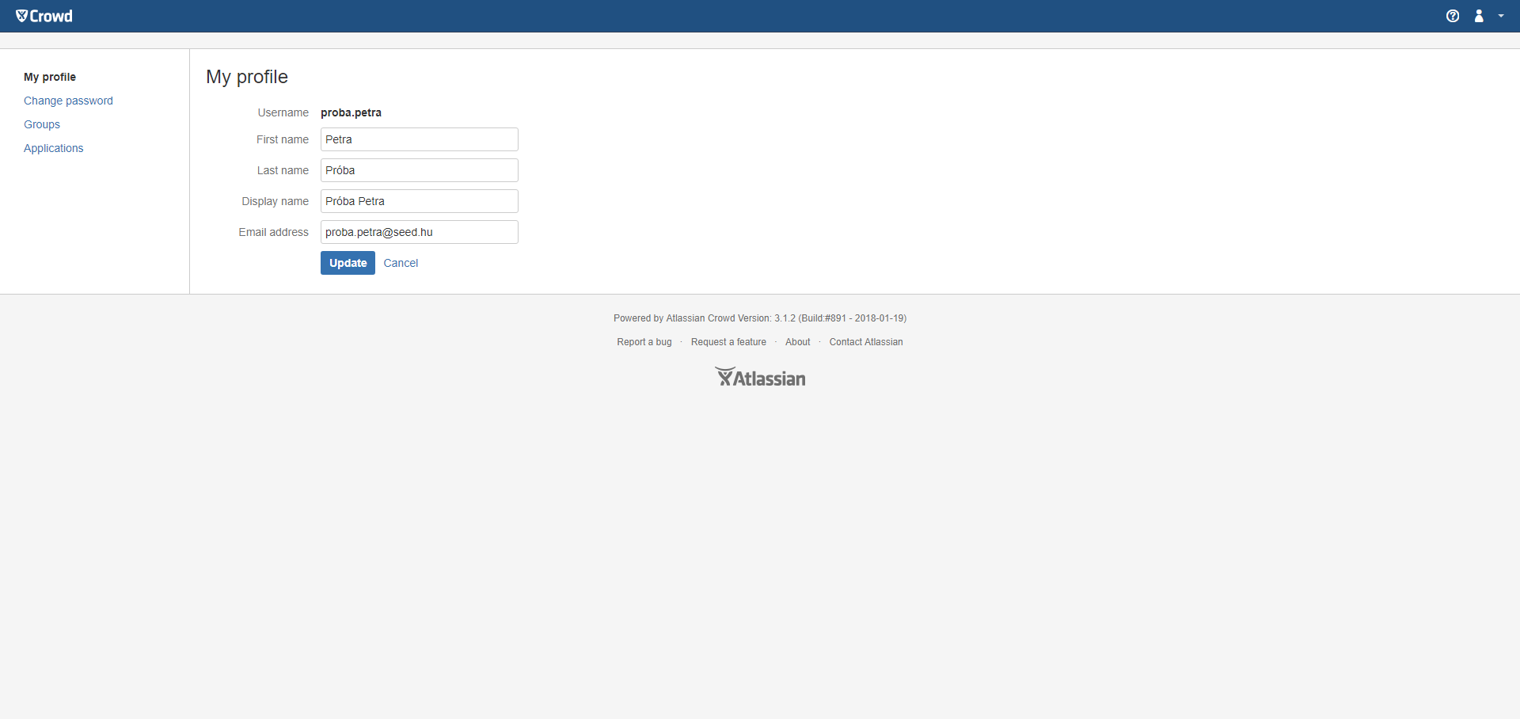Focus the Last name field
The image size is (1520, 719).
pyautogui.click(x=419, y=170)
